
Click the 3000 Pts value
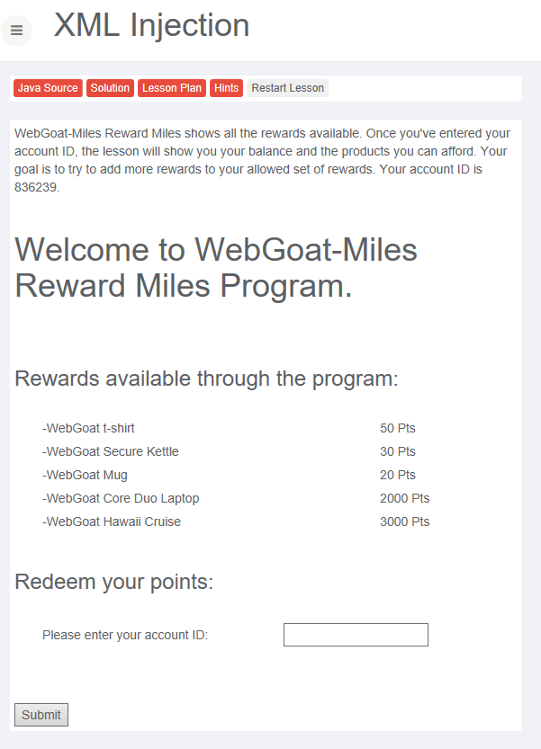click(404, 522)
